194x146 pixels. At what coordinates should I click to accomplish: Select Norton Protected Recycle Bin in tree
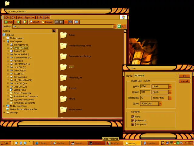(x=23, y=109)
